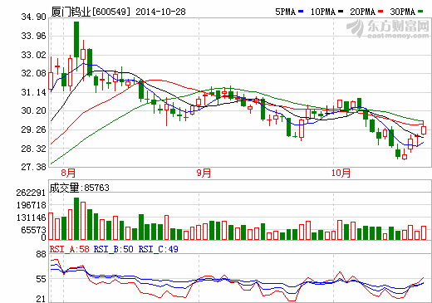Click the stock title 厦门钨业[600549]
432x303 pixels.
coord(91,12)
